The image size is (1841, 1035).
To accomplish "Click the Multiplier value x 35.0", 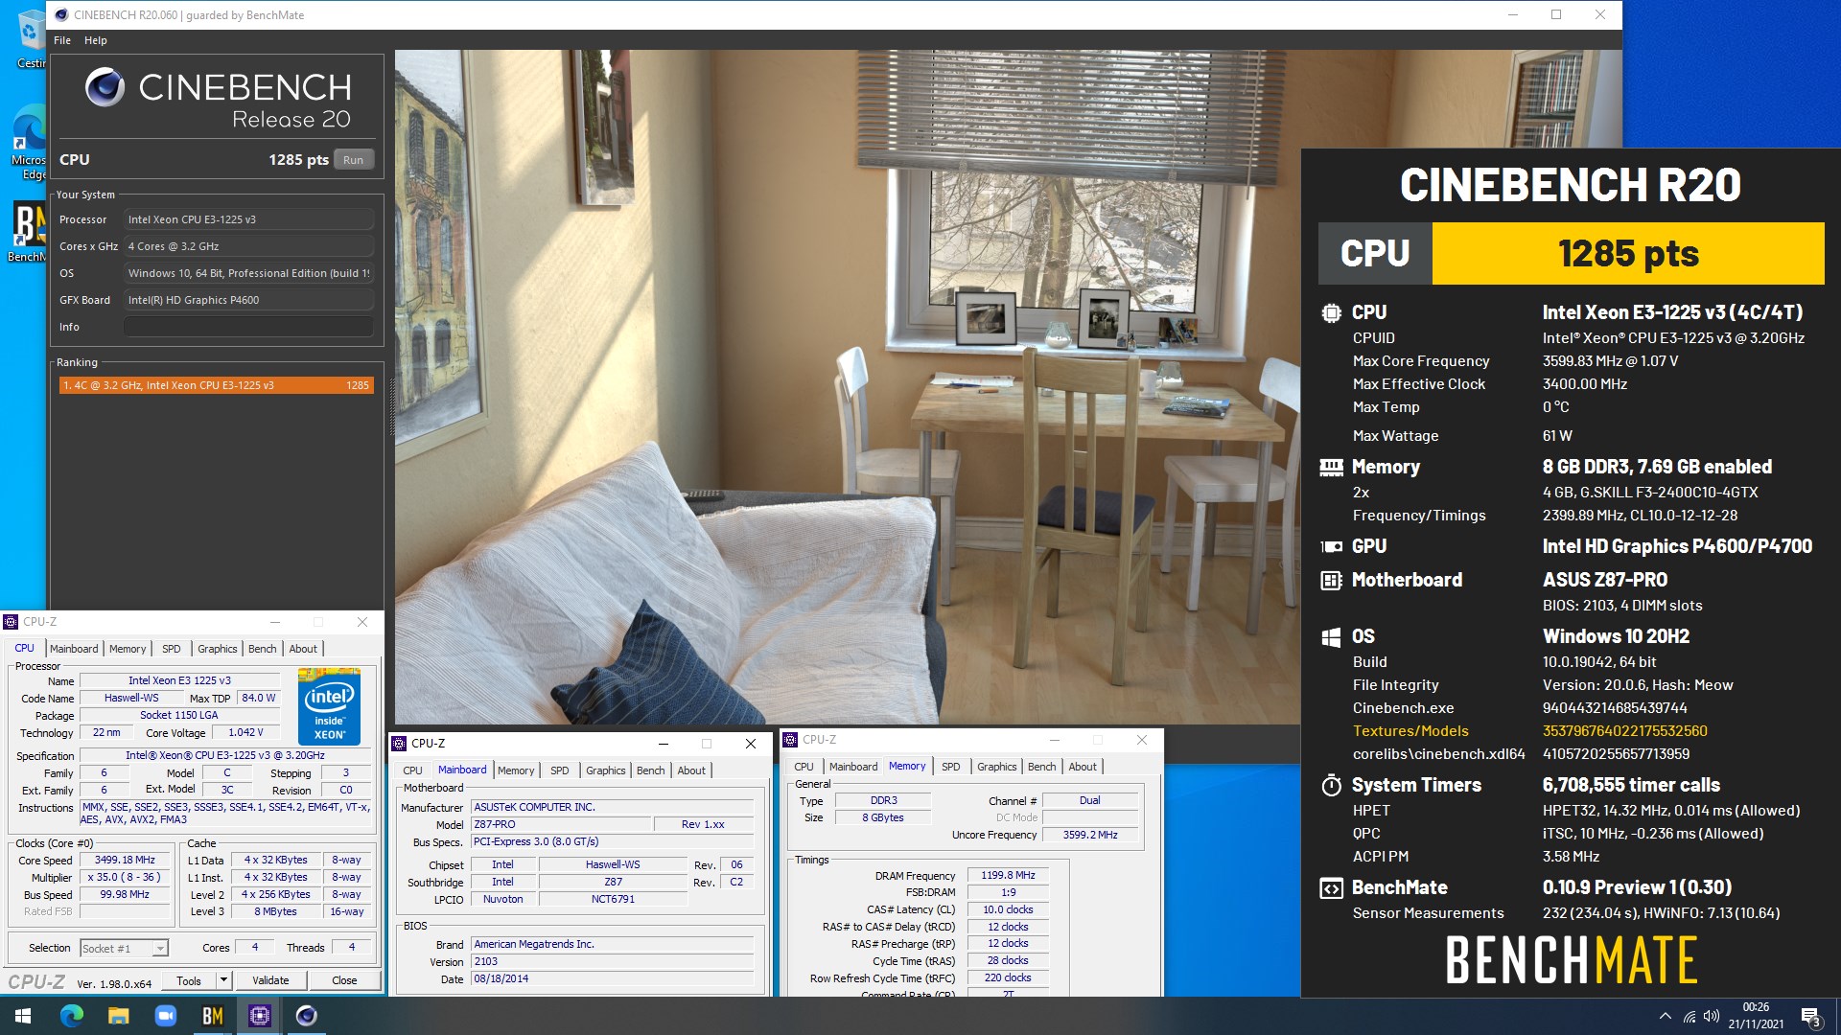I will pos(125,877).
